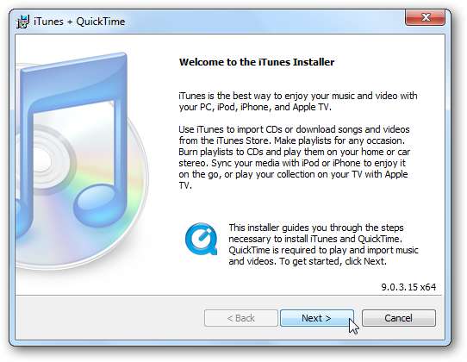
Task: Close the iTunes + QuickTime installer window
Action: coord(425,17)
